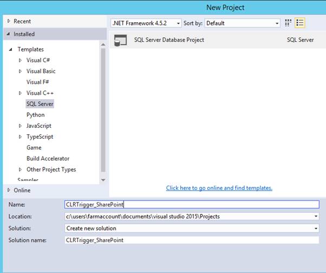Select Build Accelerator template category
Viewport: 326px width, 273px height.
[x=48, y=158]
